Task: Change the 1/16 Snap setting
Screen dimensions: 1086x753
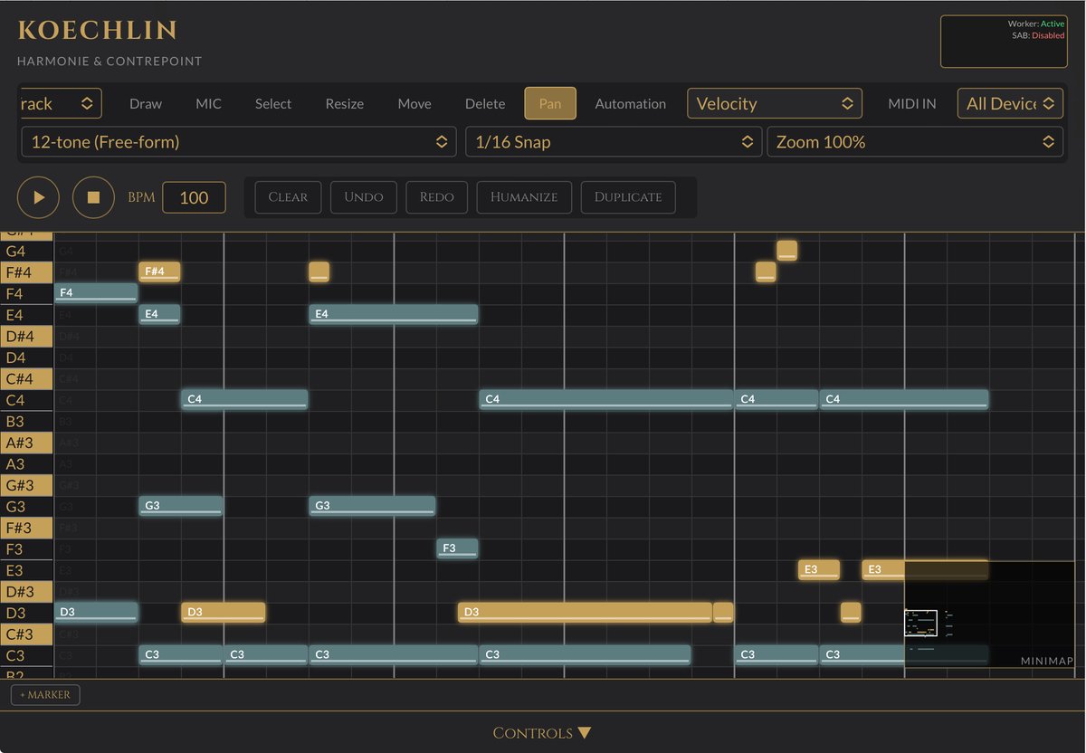Action: coord(613,142)
